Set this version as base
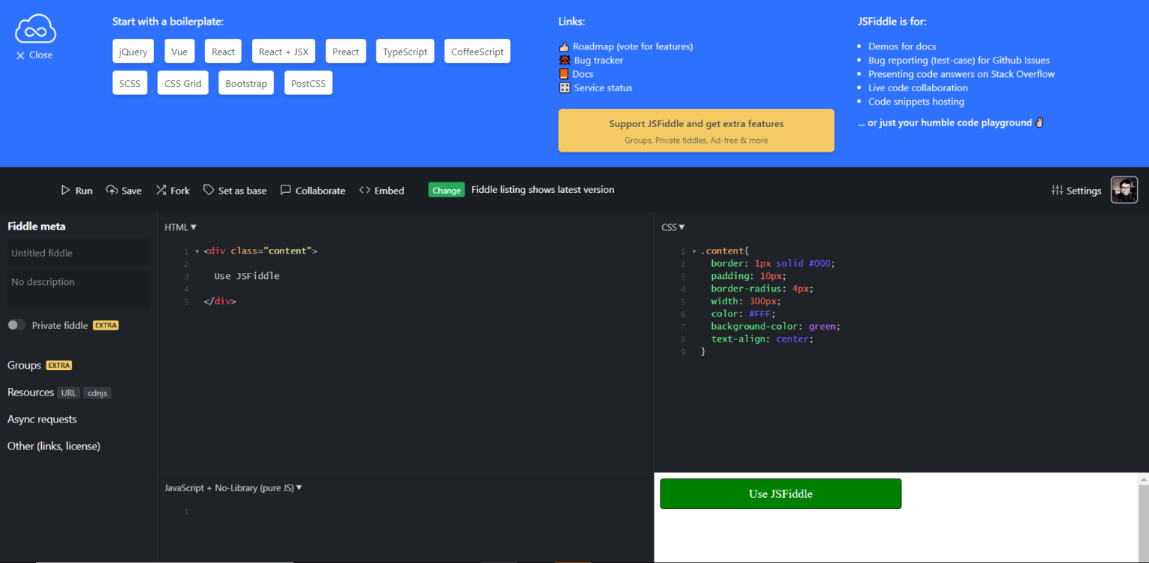1149x563 pixels. 234,190
